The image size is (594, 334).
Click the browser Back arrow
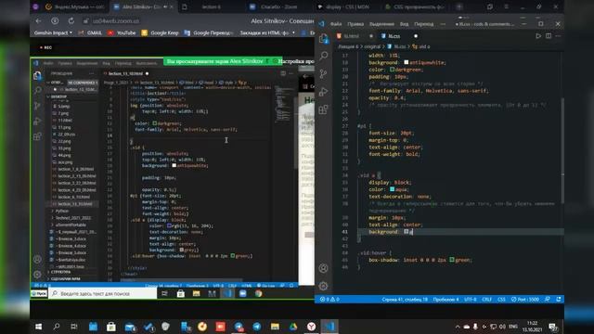(38, 20)
